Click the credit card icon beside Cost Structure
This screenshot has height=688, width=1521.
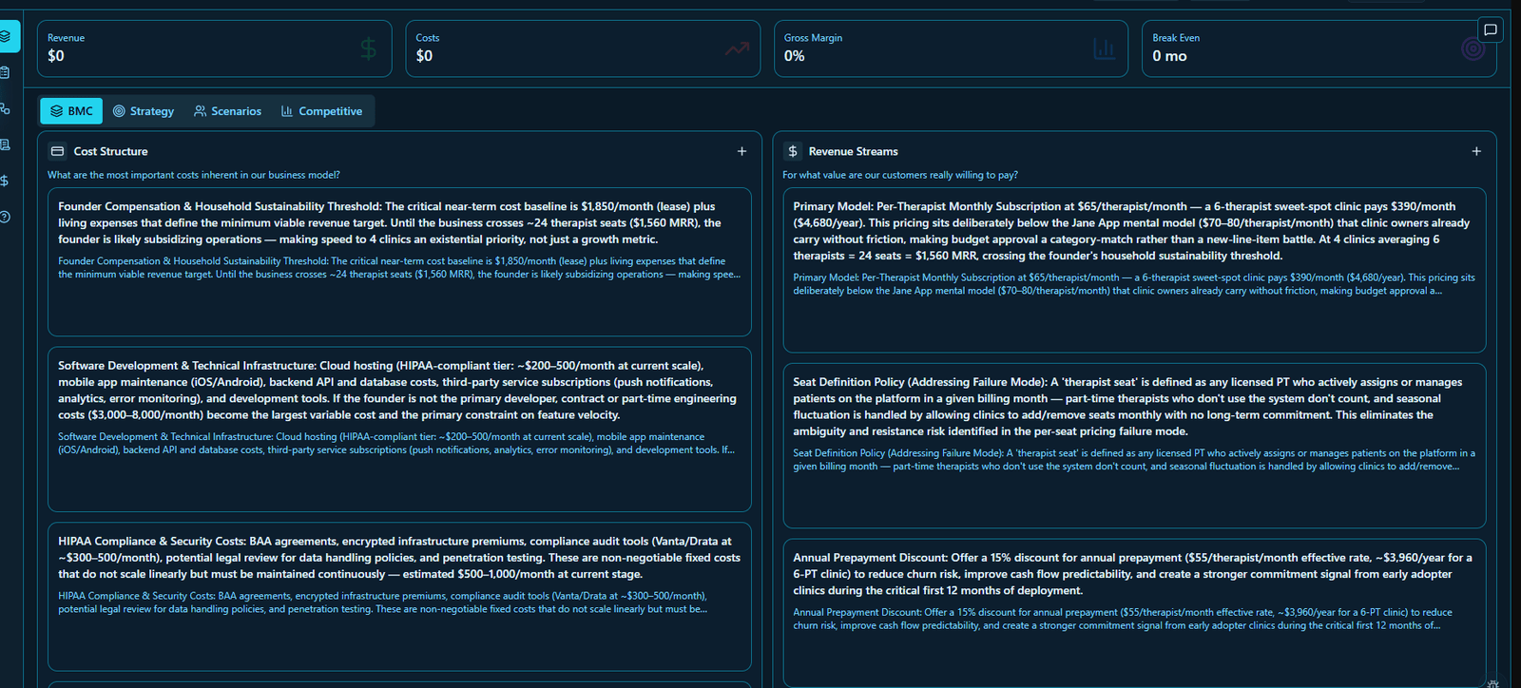[x=57, y=151]
